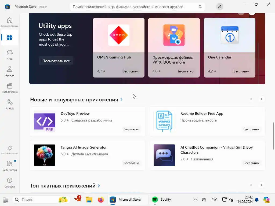
Task: Go to previous page of new popular apps
Action: 251,99
